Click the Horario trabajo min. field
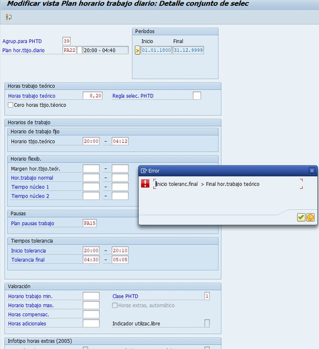 point(91,296)
